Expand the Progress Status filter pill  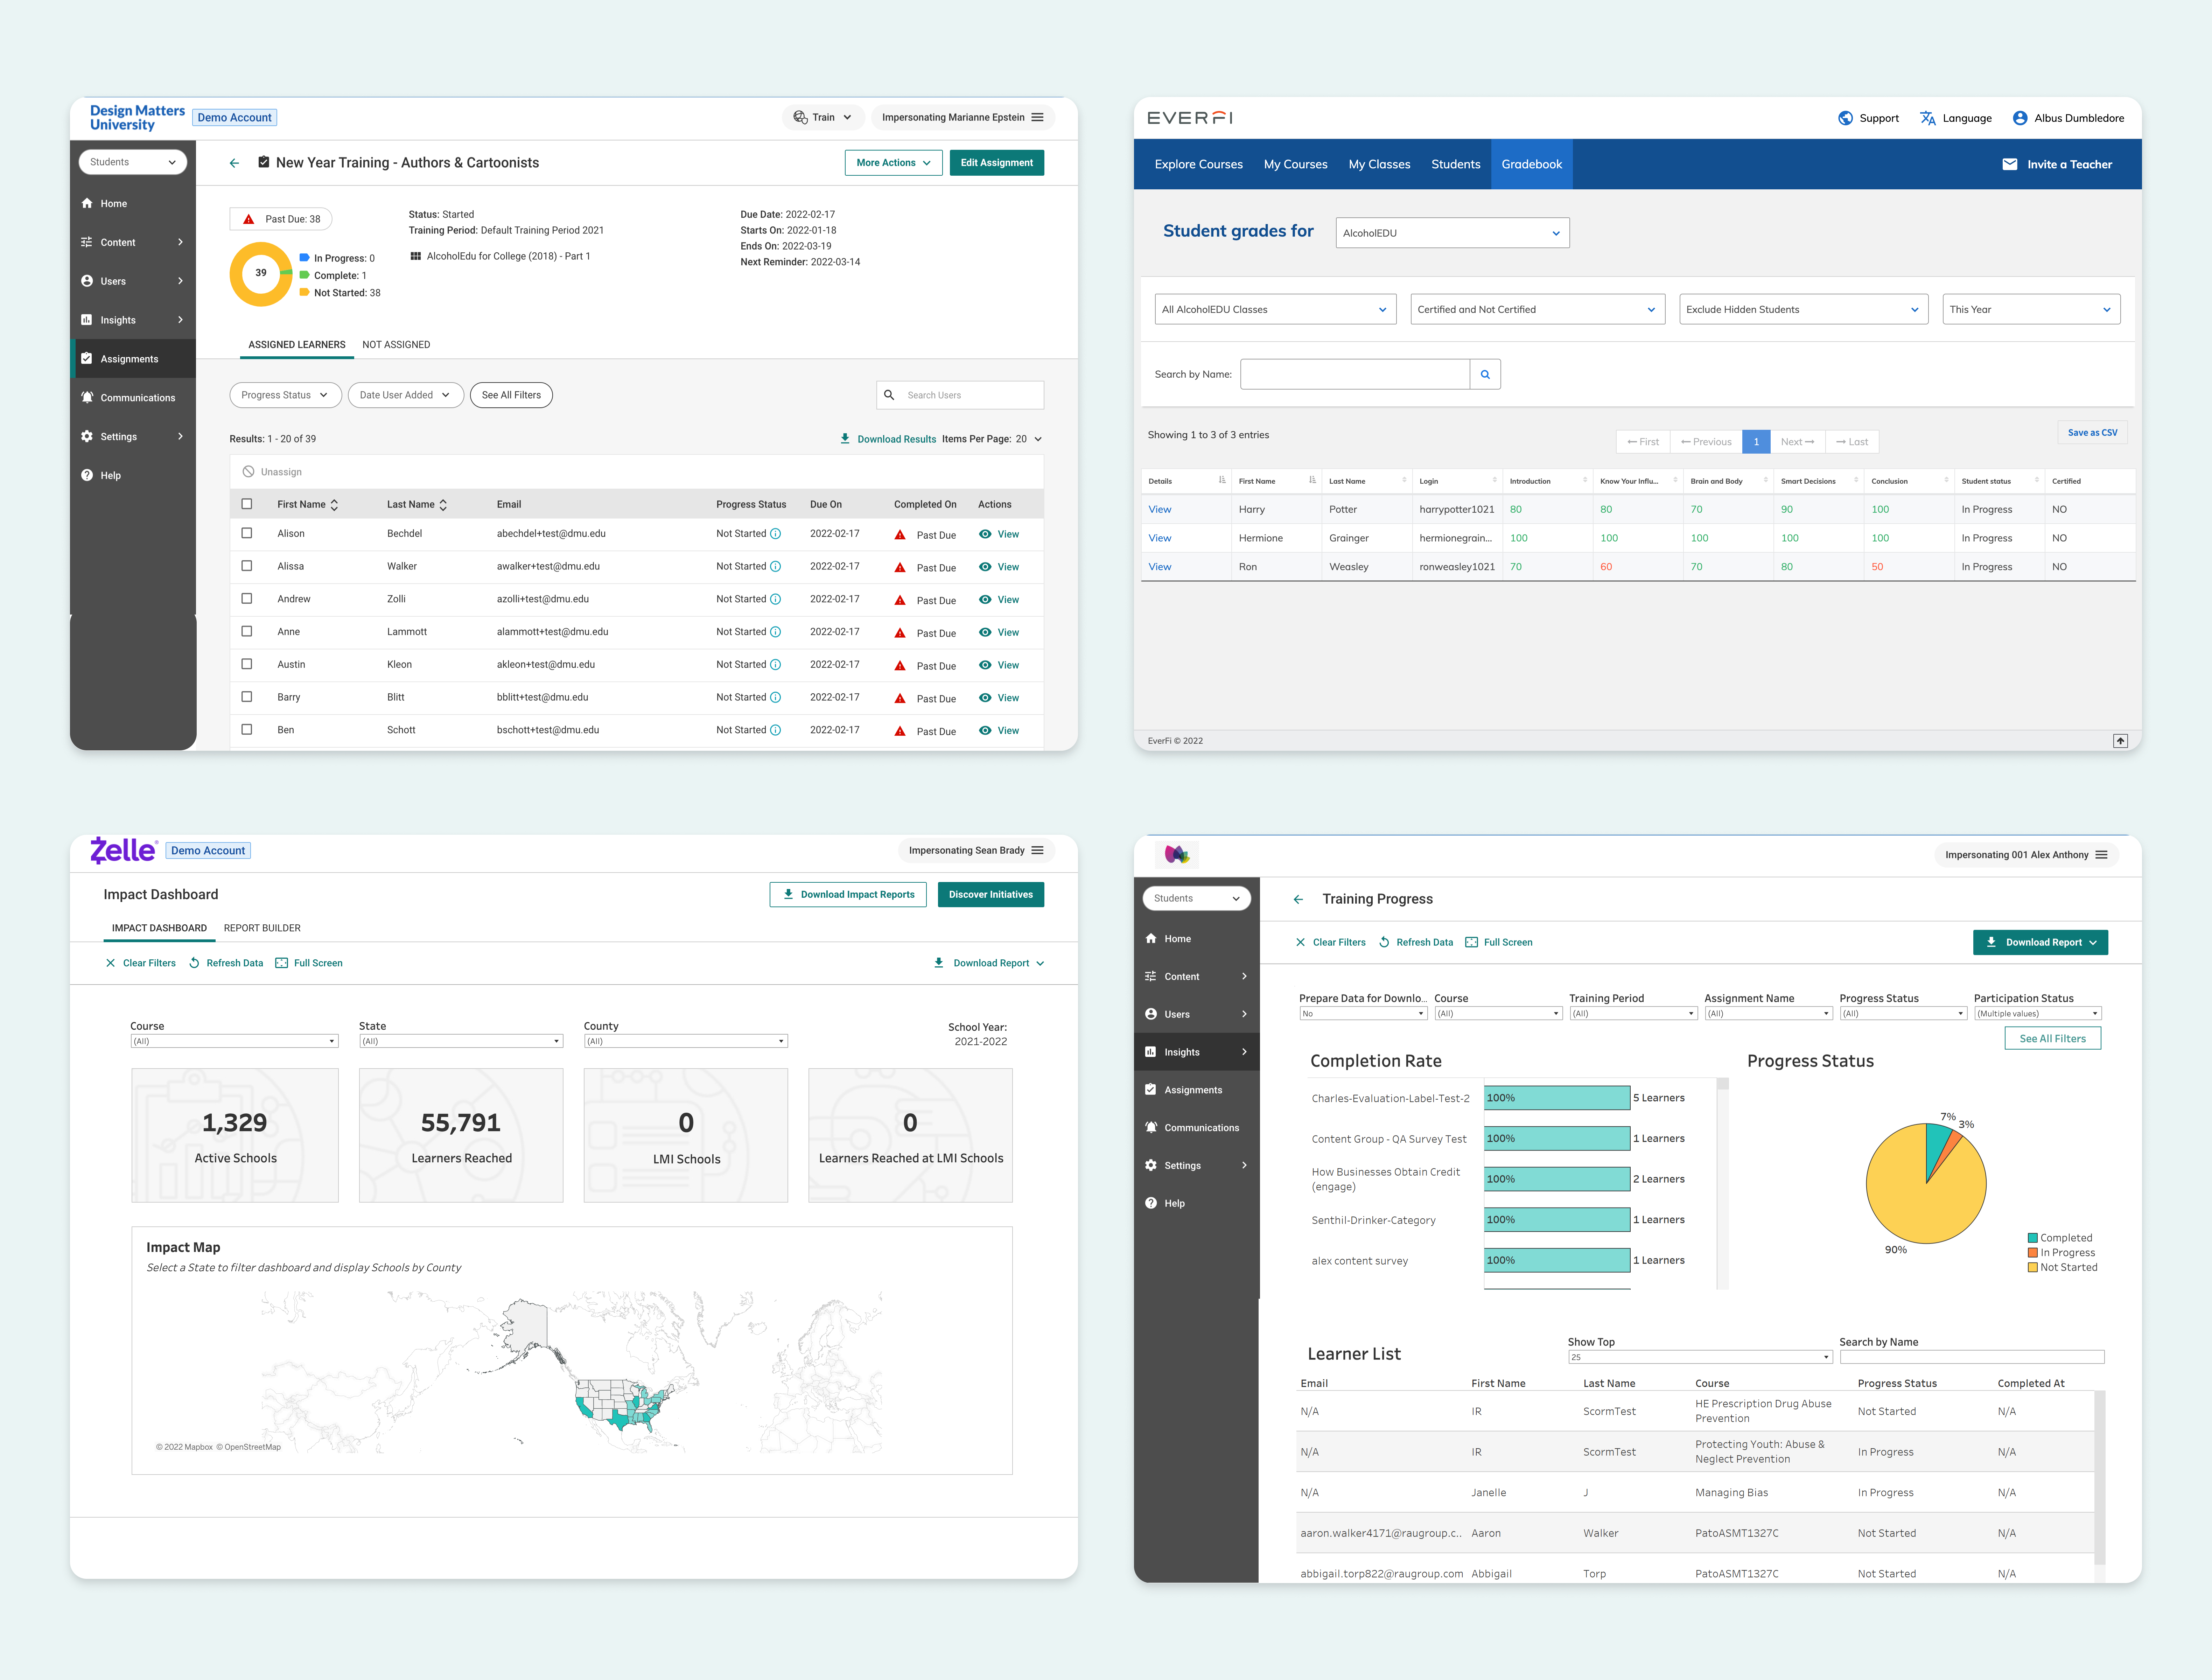(285, 395)
